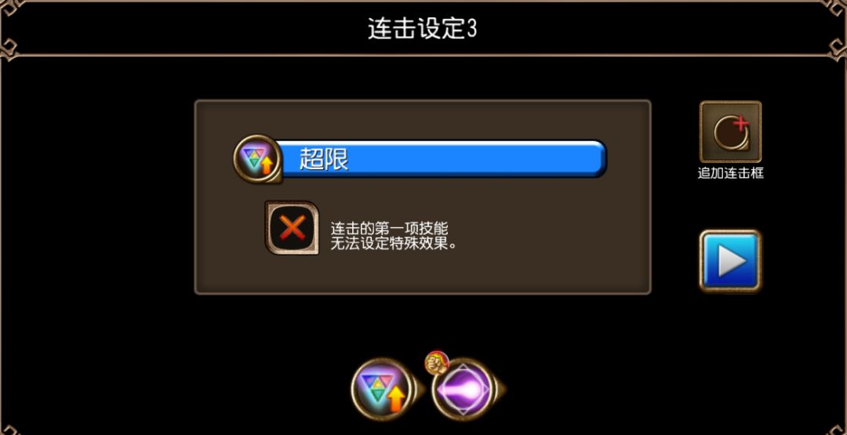The image size is (847, 435).
Task: Click the add combo slot icon with the red plus
Action: point(730,132)
